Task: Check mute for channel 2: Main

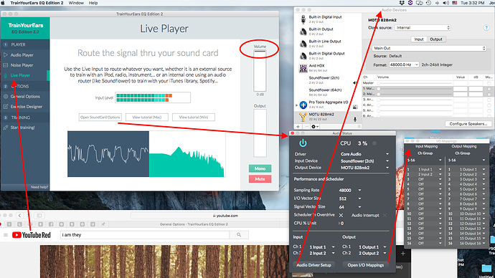Action: point(489,95)
